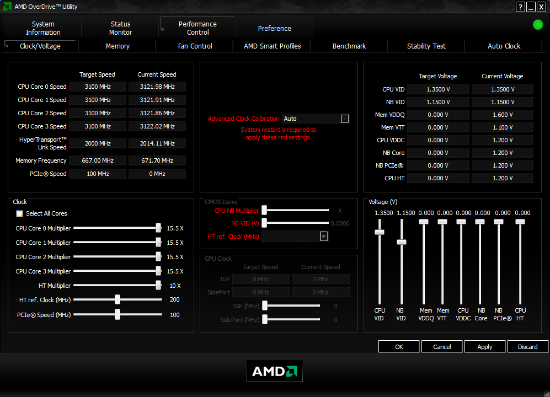Click the CPU Core 0 Multiplier value 15.5 X
This screenshot has width=550, height=397.
pos(175,228)
